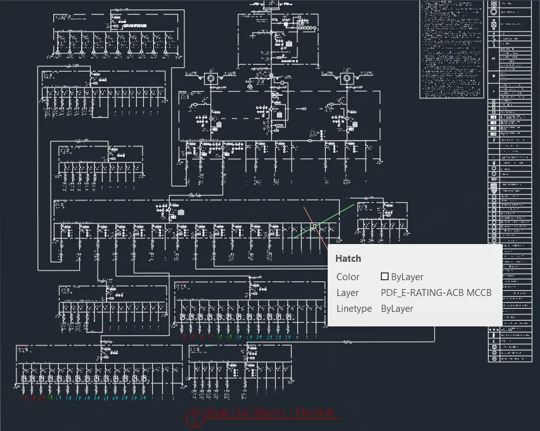Viewport: 540px width, 431px height.
Task: Pick the hatch at the crosshair pickbox
Action: (314, 226)
